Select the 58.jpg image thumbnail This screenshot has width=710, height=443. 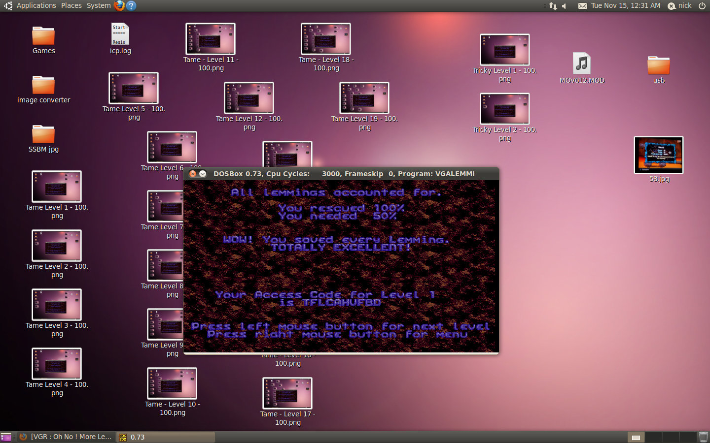658,156
